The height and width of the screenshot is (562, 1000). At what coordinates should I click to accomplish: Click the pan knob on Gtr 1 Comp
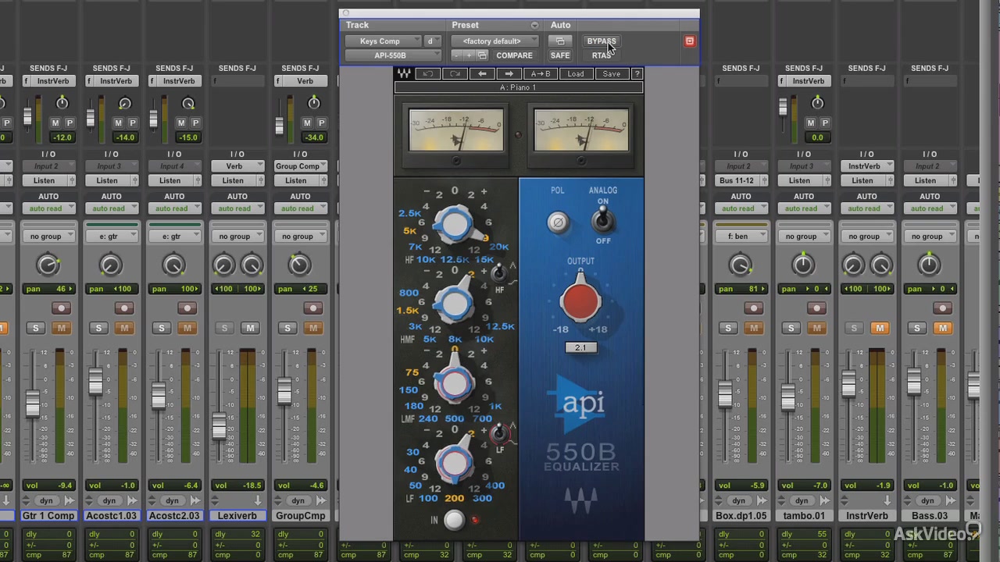point(48,265)
